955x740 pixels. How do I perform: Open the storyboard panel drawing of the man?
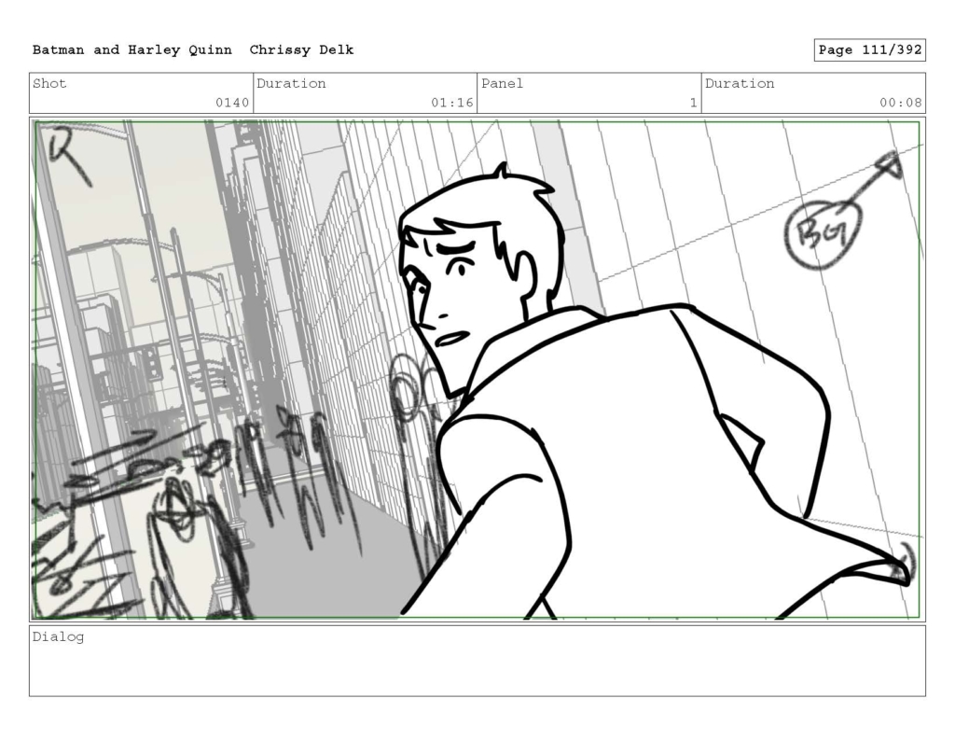click(477, 370)
